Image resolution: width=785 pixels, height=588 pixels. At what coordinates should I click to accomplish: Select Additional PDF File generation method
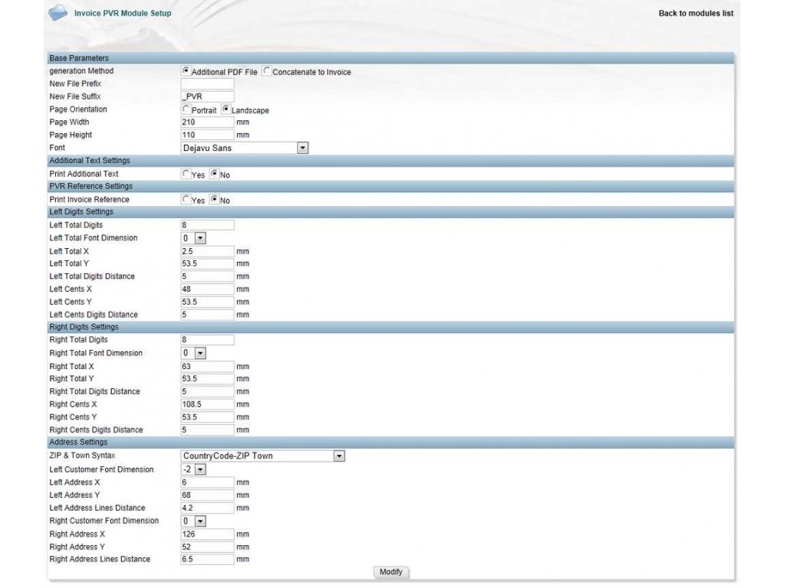[186, 71]
